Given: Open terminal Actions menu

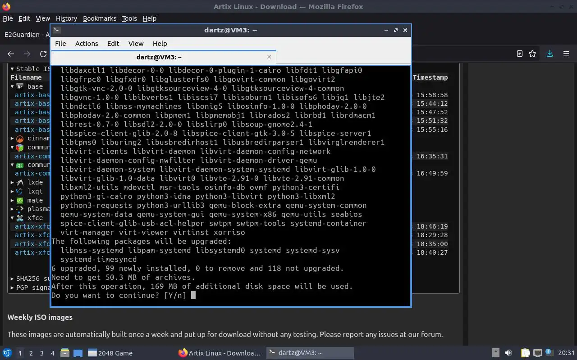Looking at the screenshot, I should [87, 44].
